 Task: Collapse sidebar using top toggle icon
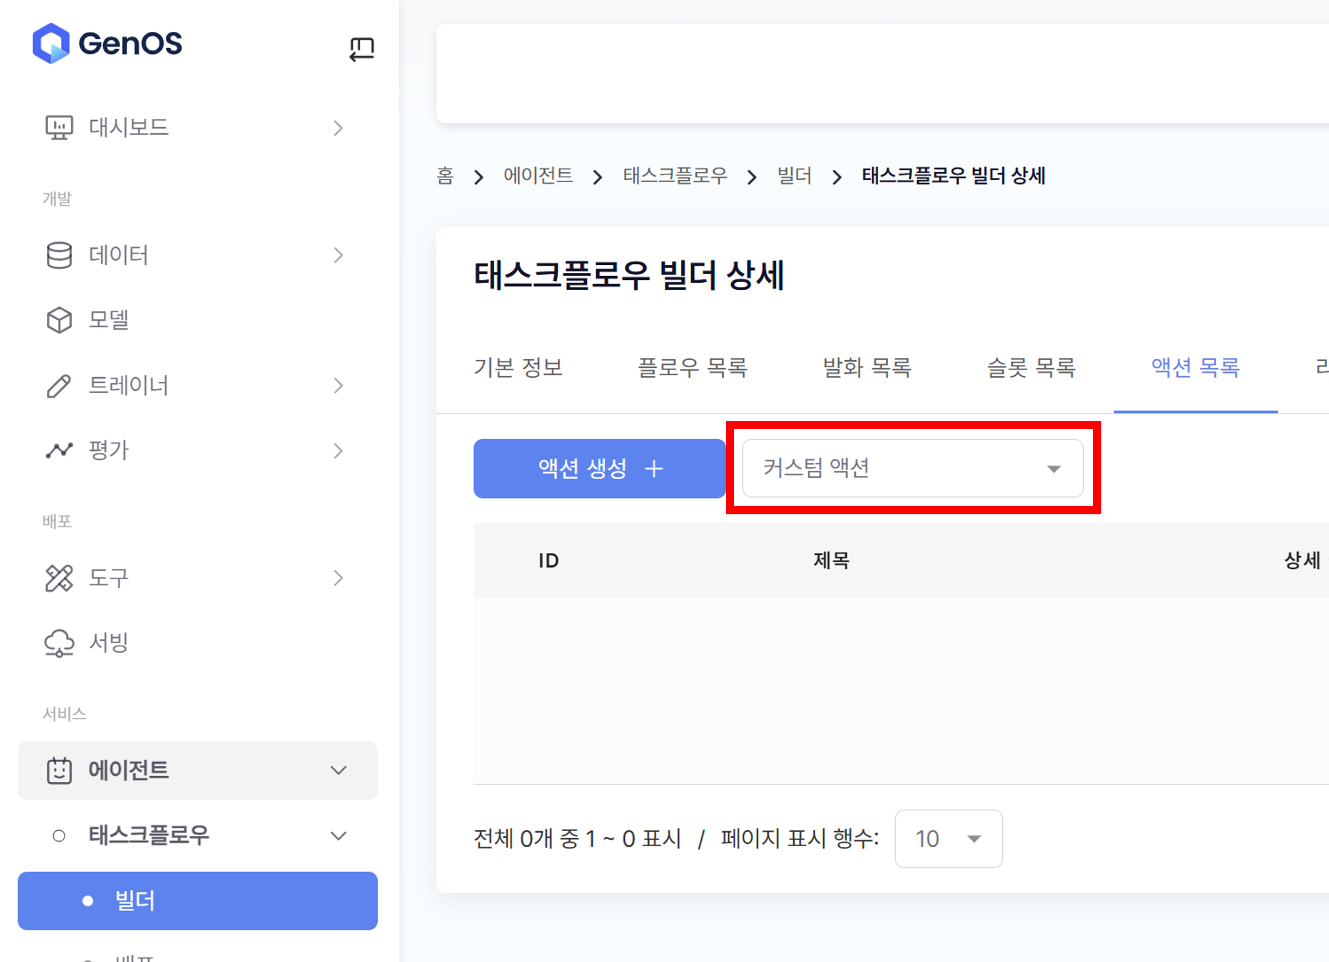click(362, 49)
